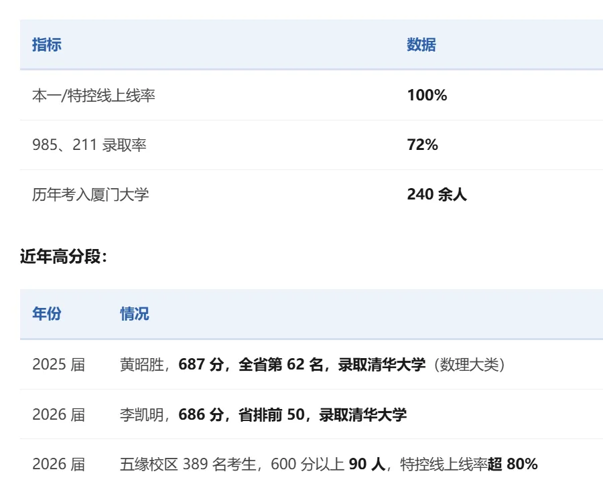Click the 近年高分段 heading

click(64, 256)
